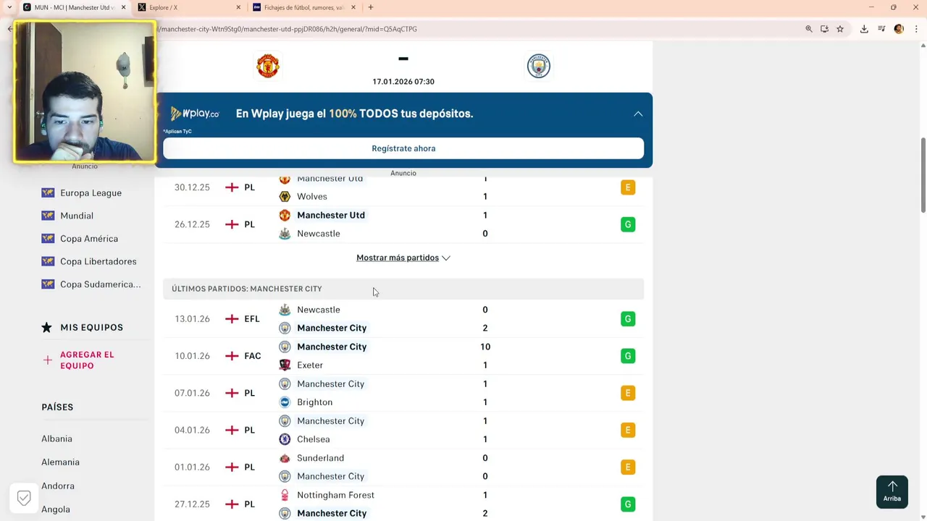927x521 pixels.
Task: Click the Chelsea team crest
Action: [x=285, y=439]
